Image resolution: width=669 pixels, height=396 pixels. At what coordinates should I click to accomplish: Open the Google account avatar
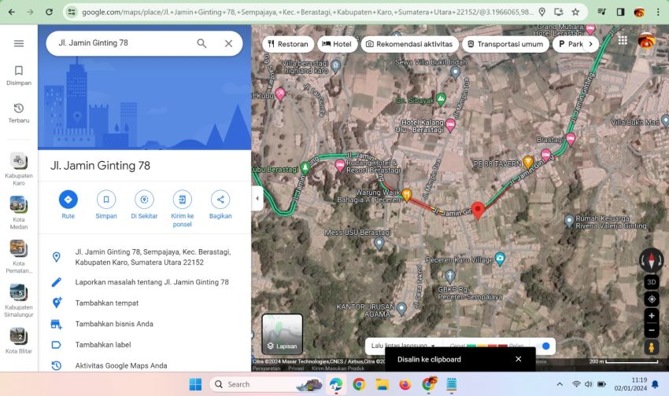(x=646, y=40)
